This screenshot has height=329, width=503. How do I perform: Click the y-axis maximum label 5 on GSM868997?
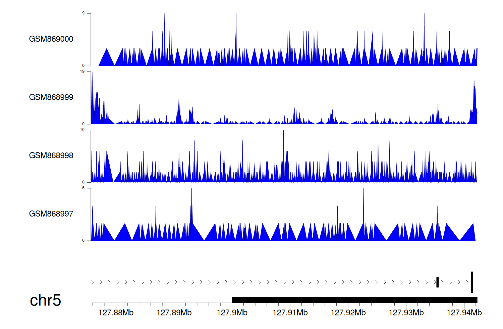83,188
